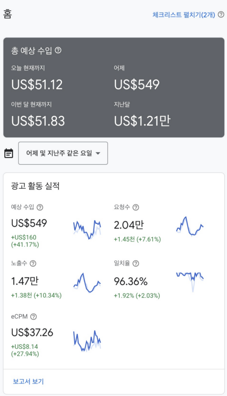
Task: Click the eCPM sparkline chart
Action: click(x=87, y=341)
